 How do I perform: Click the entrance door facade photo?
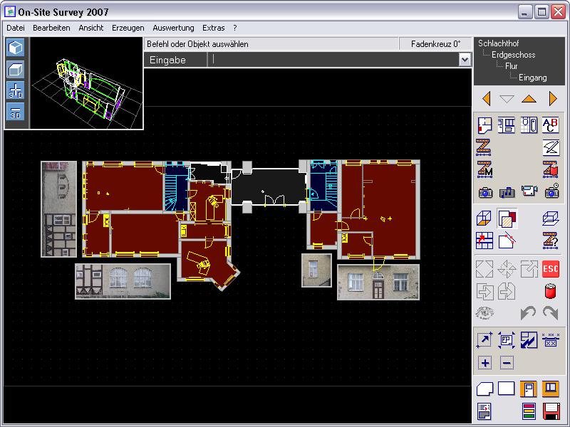click(378, 282)
